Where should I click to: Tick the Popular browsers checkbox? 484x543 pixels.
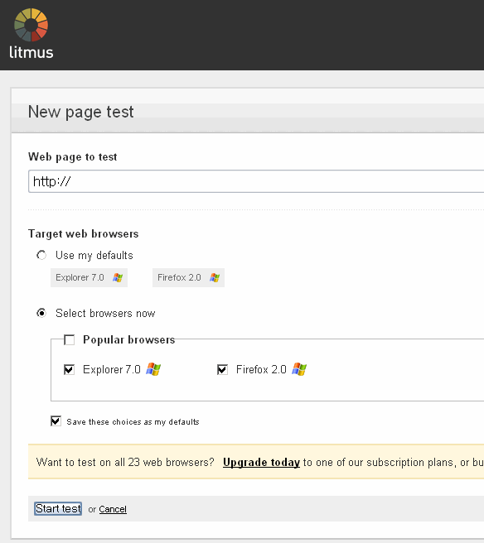(x=70, y=340)
